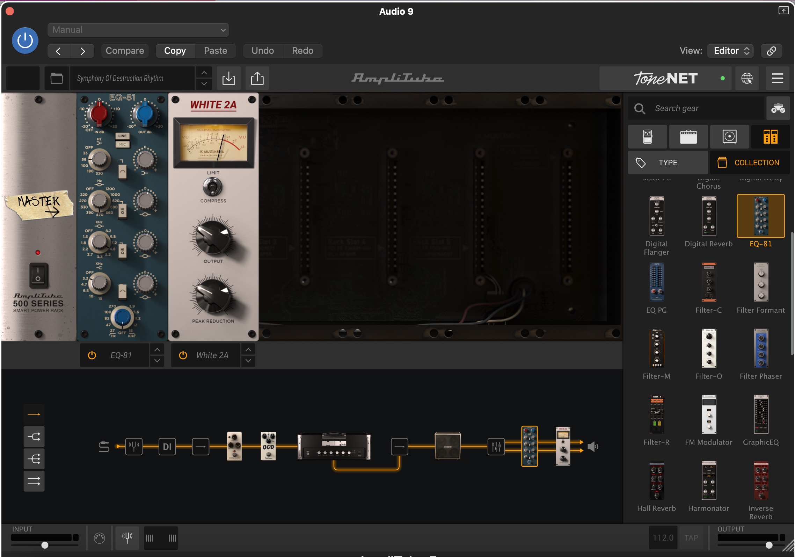
Task: Select the EQ-81 gear thumbnail
Action: coord(761,216)
